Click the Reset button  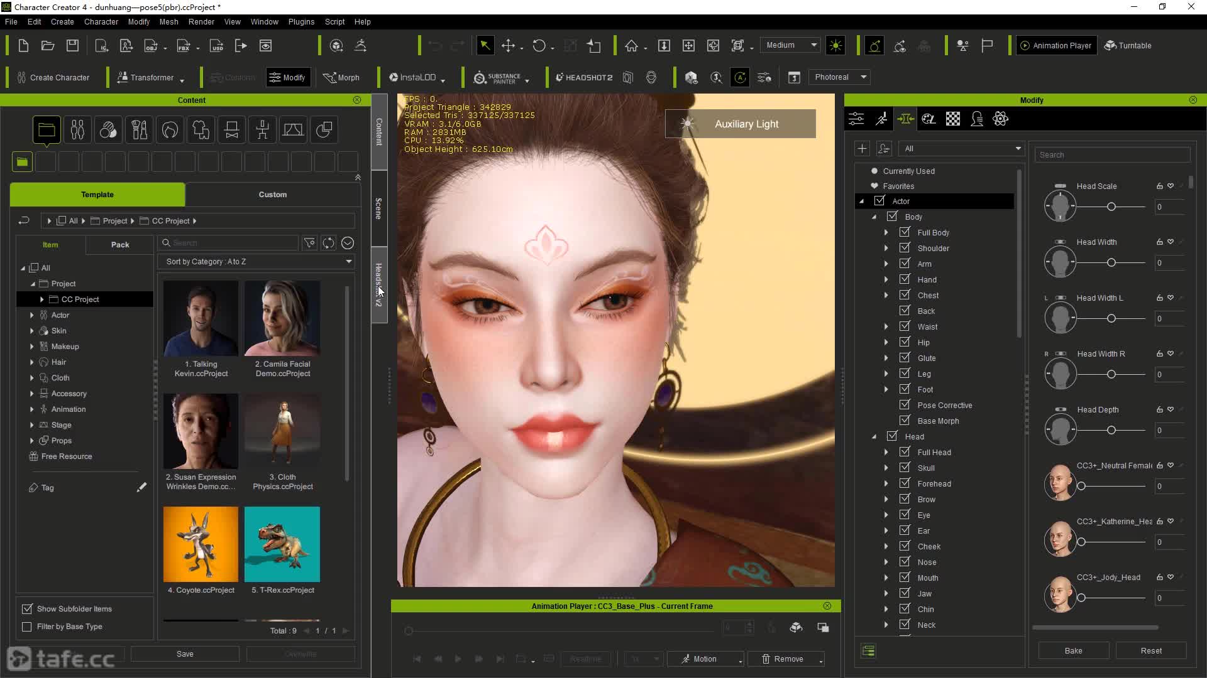point(1151,651)
